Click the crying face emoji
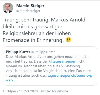100x95 pixels. coord(69,40)
